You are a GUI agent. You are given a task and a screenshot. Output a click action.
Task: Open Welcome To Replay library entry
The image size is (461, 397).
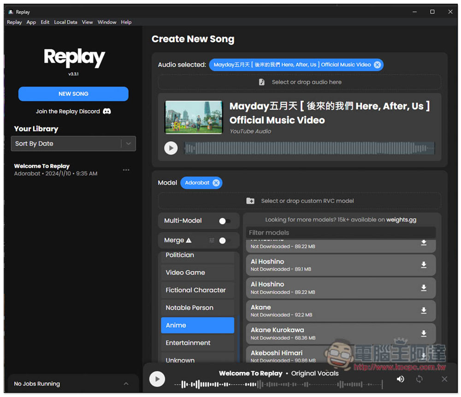tap(56, 170)
